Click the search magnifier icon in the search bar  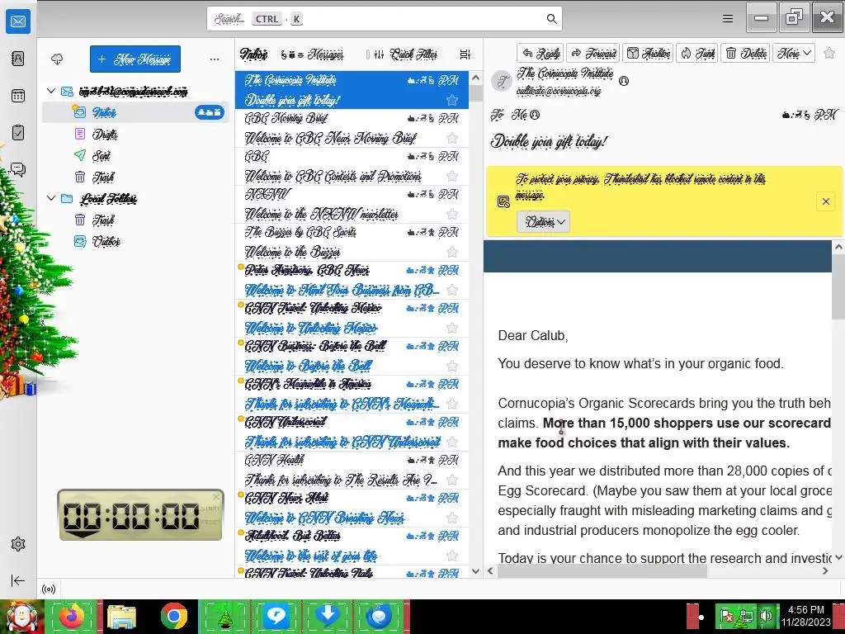pyautogui.click(x=551, y=19)
